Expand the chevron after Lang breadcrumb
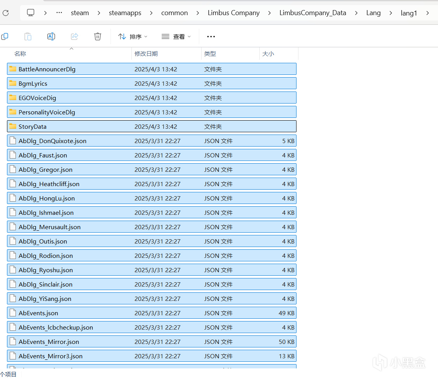 (391, 13)
